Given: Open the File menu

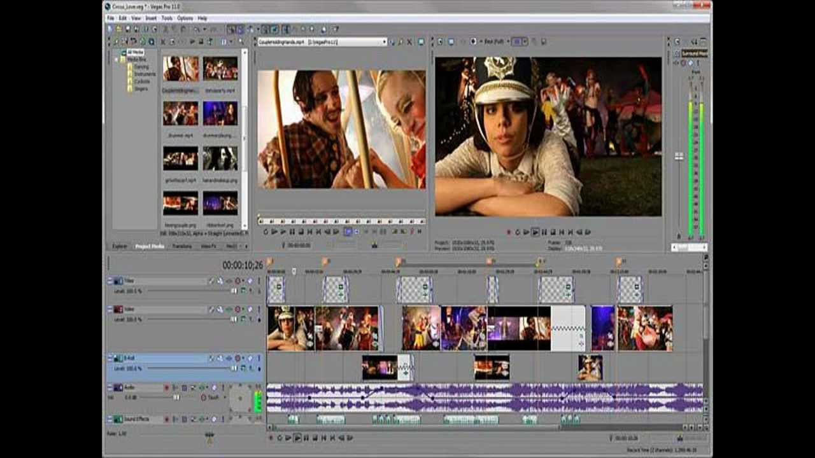Looking at the screenshot, I should [111, 18].
